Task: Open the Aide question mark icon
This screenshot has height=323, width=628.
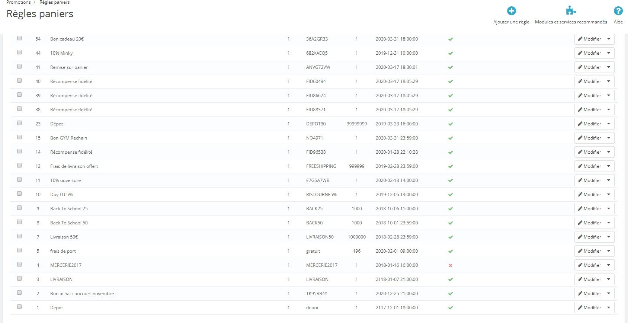Action: (x=618, y=11)
